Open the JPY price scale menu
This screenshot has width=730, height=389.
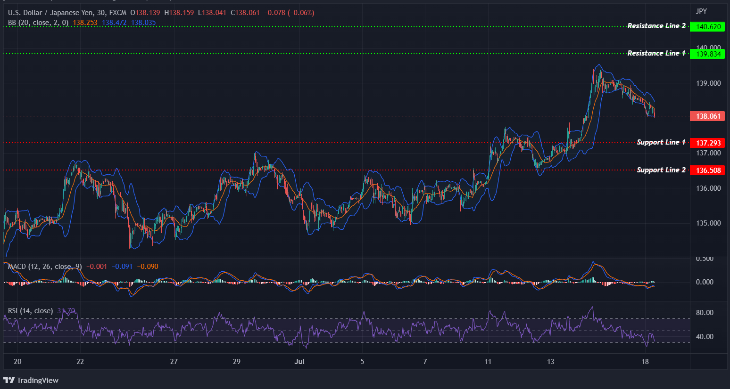point(701,11)
